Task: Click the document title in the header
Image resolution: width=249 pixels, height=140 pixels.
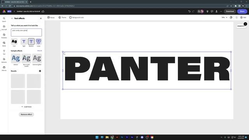Action: coord(28,11)
